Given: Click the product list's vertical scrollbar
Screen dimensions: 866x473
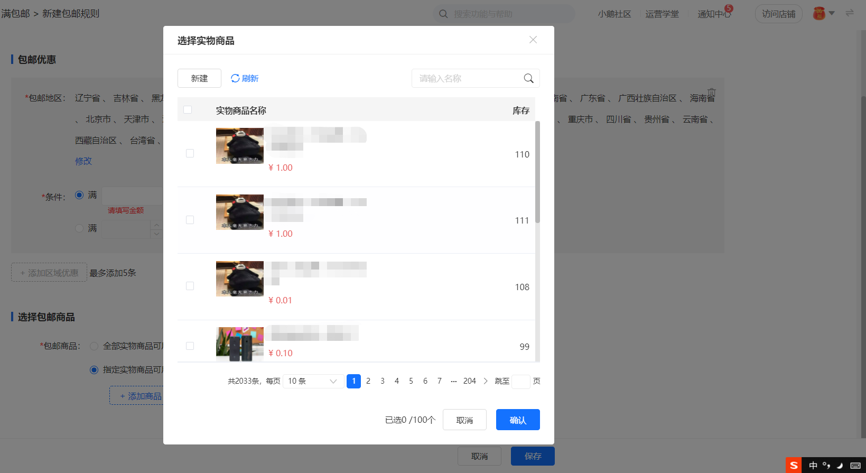Looking at the screenshot, I should (x=537, y=172).
